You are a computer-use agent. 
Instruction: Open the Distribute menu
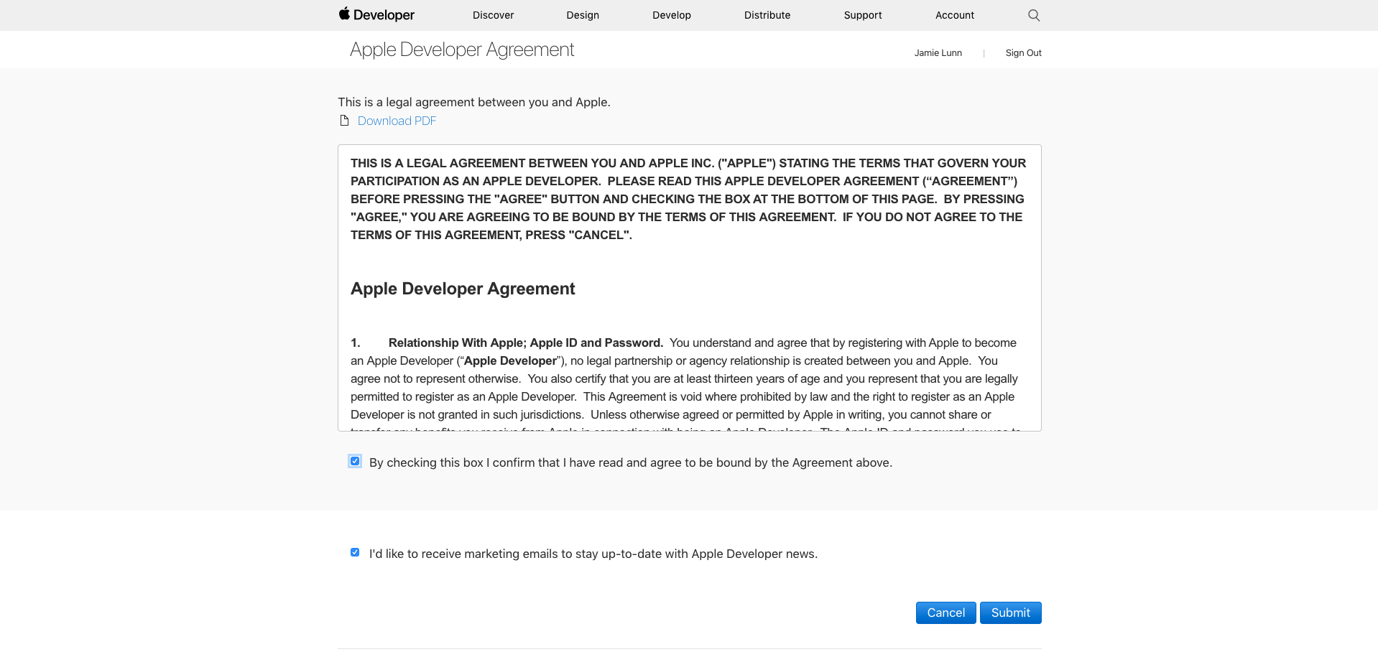point(767,15)
